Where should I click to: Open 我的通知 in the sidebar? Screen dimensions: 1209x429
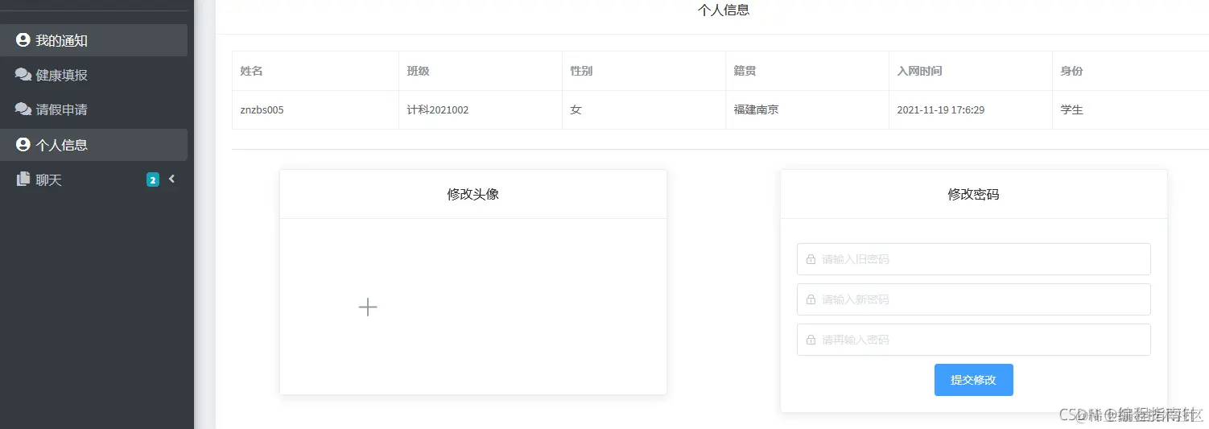(x=93, y=40)
